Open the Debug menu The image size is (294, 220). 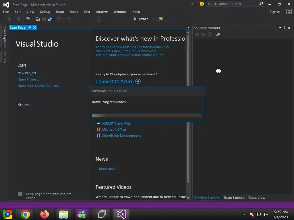45,11
